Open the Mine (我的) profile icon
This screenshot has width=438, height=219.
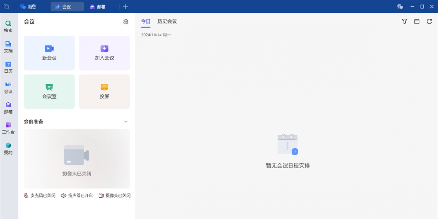[8, 148]
